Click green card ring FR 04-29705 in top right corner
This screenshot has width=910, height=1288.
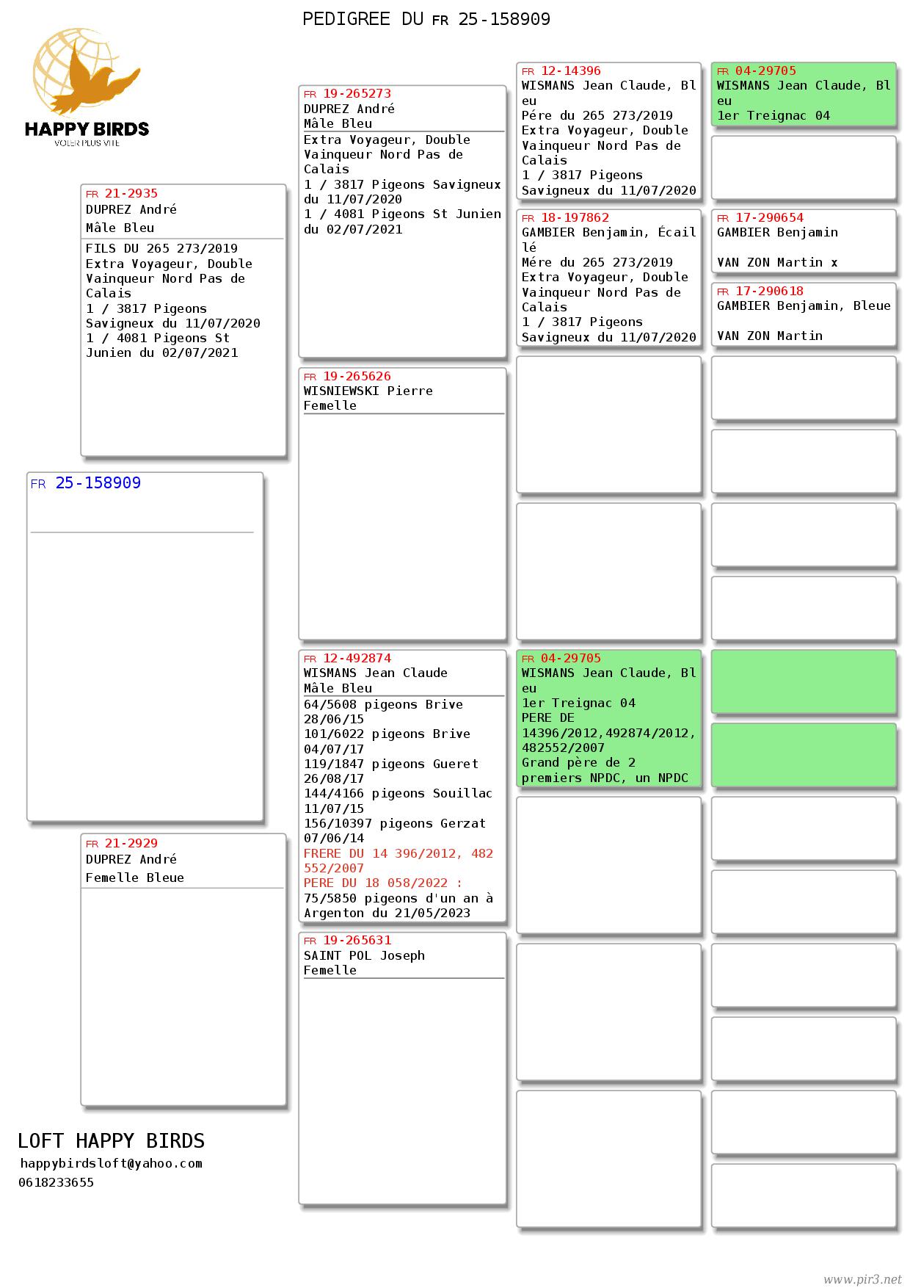pos(757,71)
